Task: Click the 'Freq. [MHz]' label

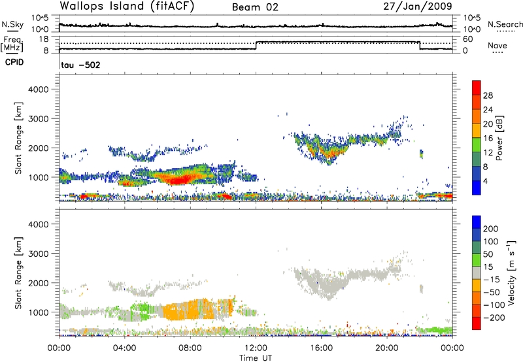Action: (12, 44)
